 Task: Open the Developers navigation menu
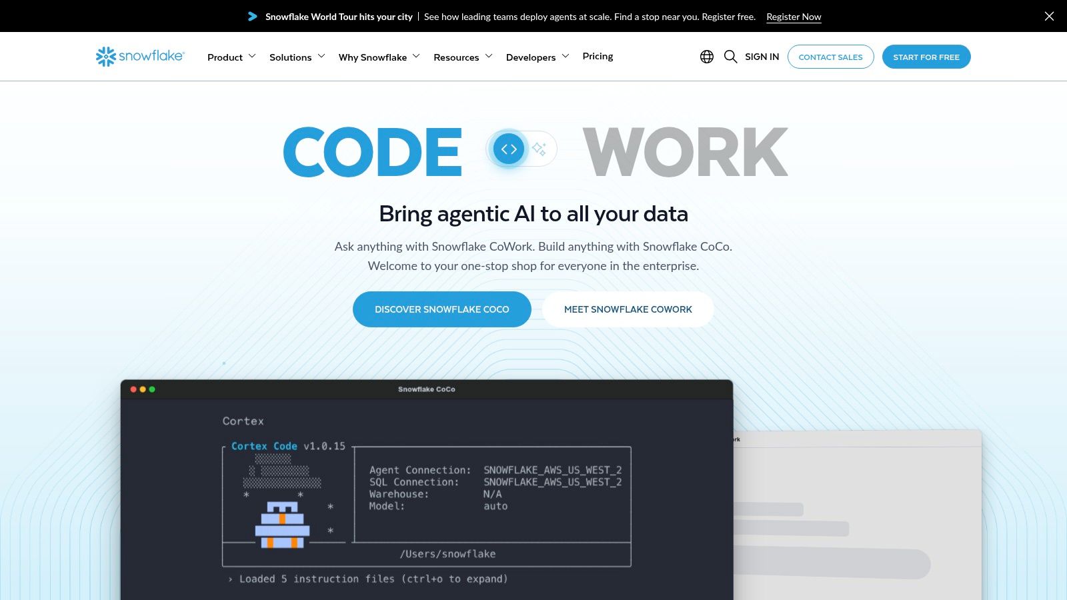531,57
